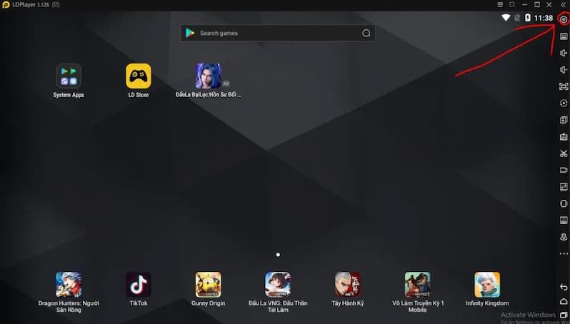The width and height of the screenshot is (570, 324).
Task: Click the volume up sidebar icon
Action: (563, 53)
